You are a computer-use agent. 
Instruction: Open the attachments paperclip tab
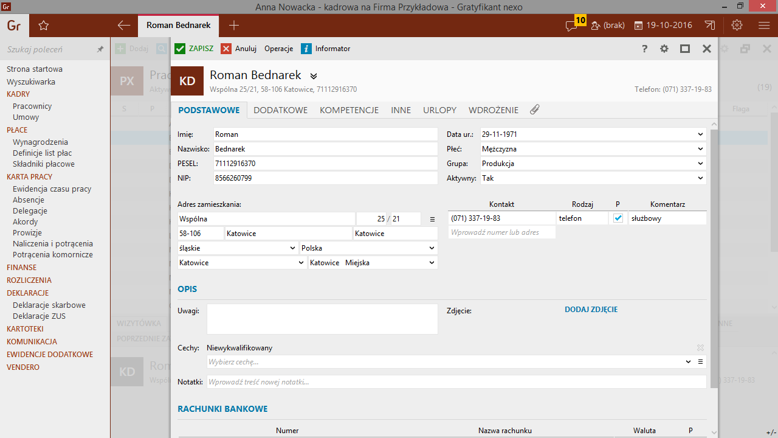coord(535,110)
